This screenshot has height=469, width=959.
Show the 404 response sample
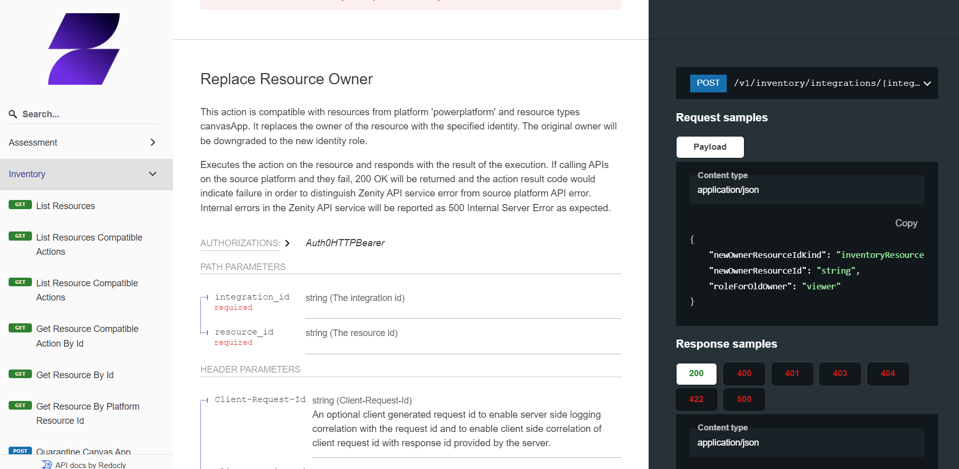887,374
